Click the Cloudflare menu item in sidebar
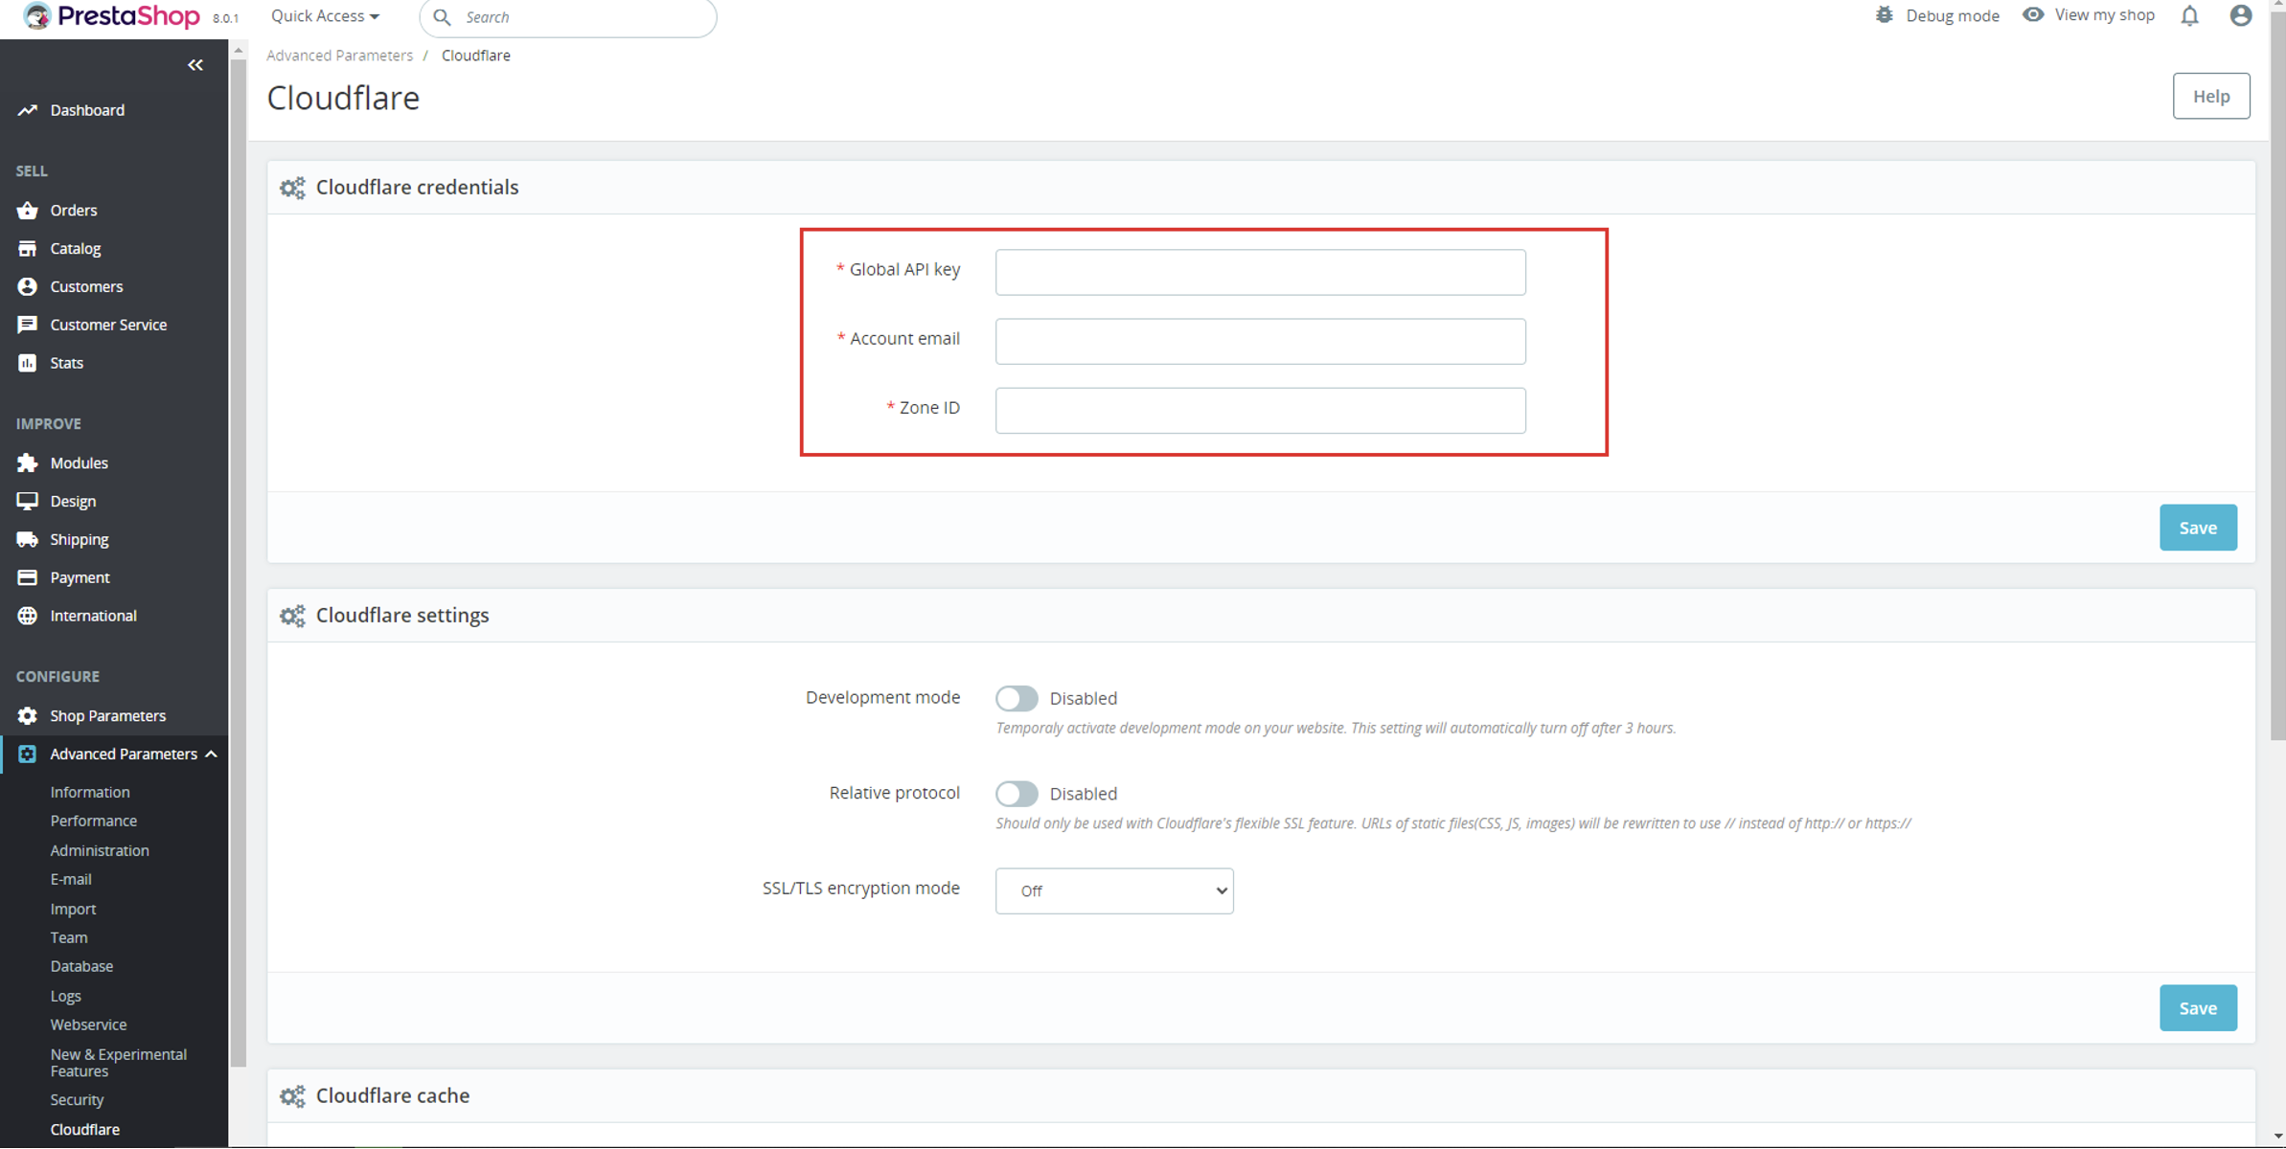The image size is (2286, 1149). point(83,1129)
